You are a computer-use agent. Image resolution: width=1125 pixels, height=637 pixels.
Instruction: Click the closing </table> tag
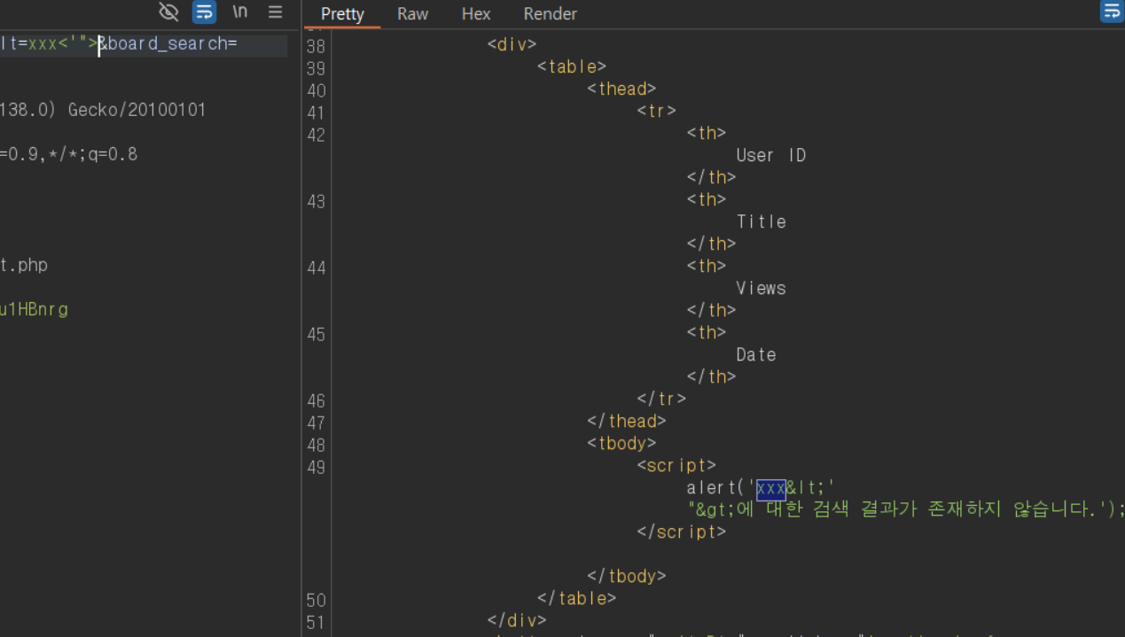577,598
